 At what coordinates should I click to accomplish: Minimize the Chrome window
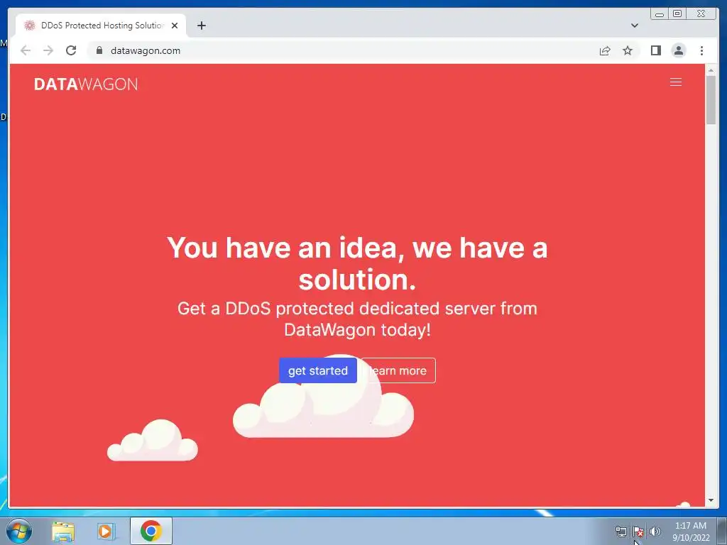[660, 14]
